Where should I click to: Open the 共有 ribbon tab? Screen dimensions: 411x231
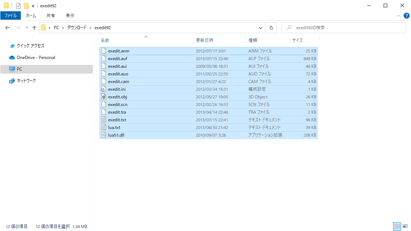point(50,16)
